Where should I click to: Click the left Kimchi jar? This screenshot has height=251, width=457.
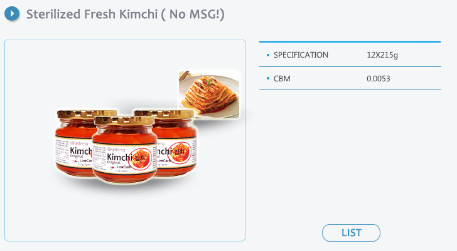pos(74,143)
